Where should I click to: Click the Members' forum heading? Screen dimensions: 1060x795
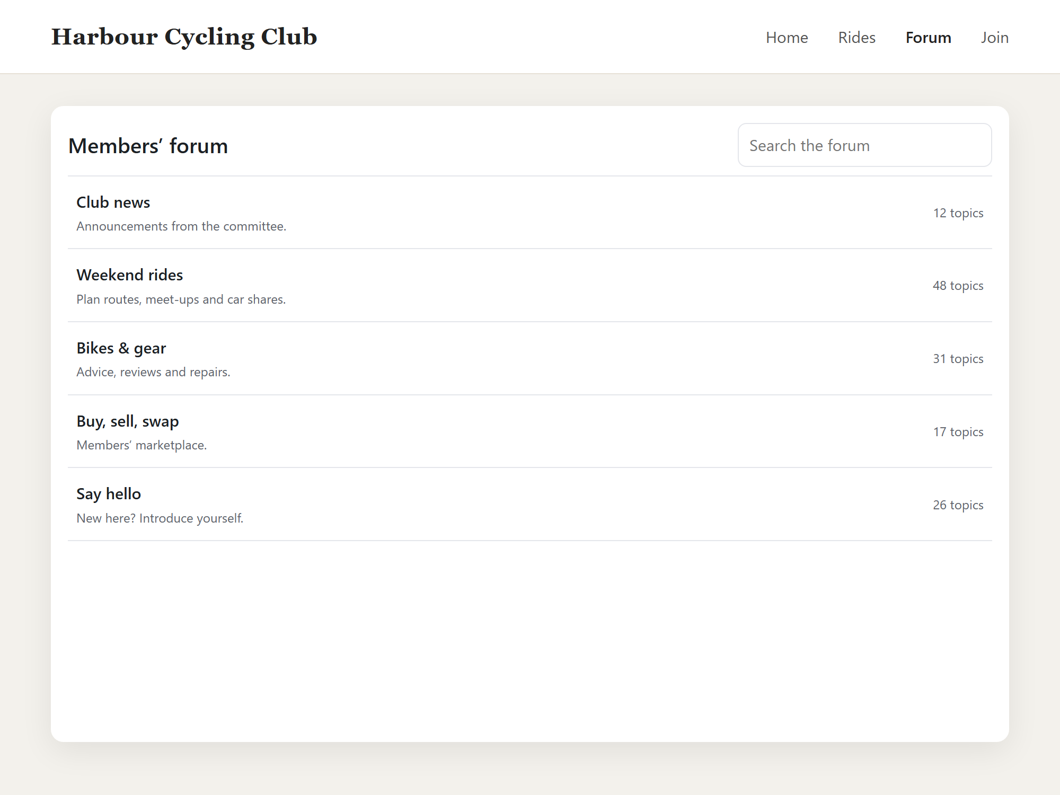(x=148, y=146)
